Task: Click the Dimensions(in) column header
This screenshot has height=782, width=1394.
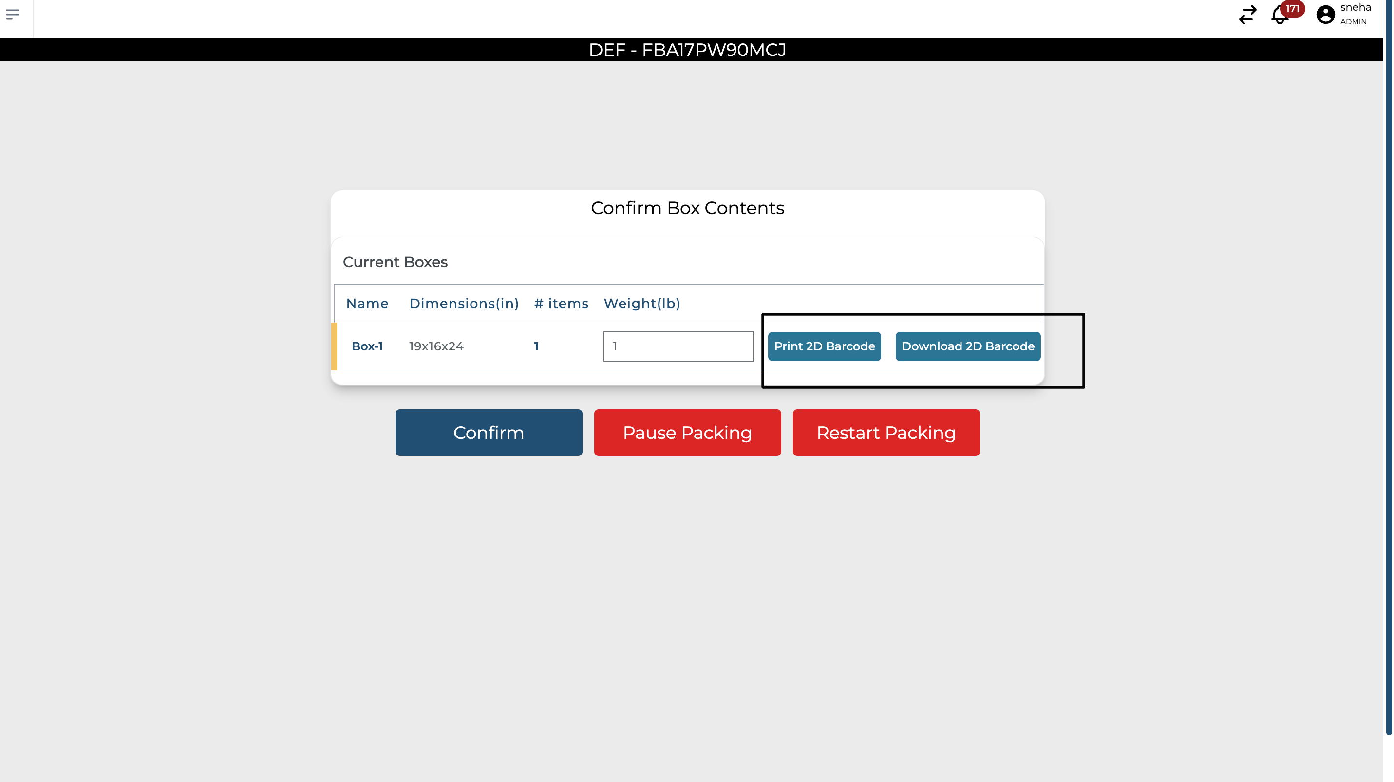Action: [x=464, y=303]
